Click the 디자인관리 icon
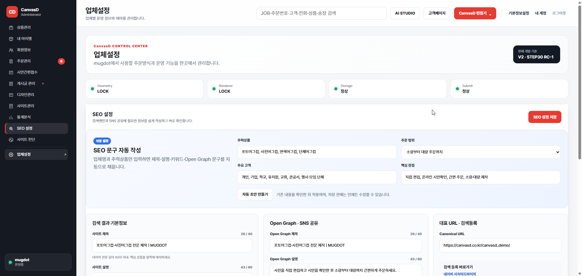Viewport: 582px width, 276px height. (x=11, y=95)
